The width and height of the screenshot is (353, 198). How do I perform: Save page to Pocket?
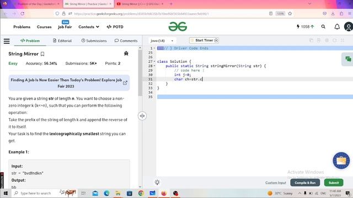click(324, 14)
